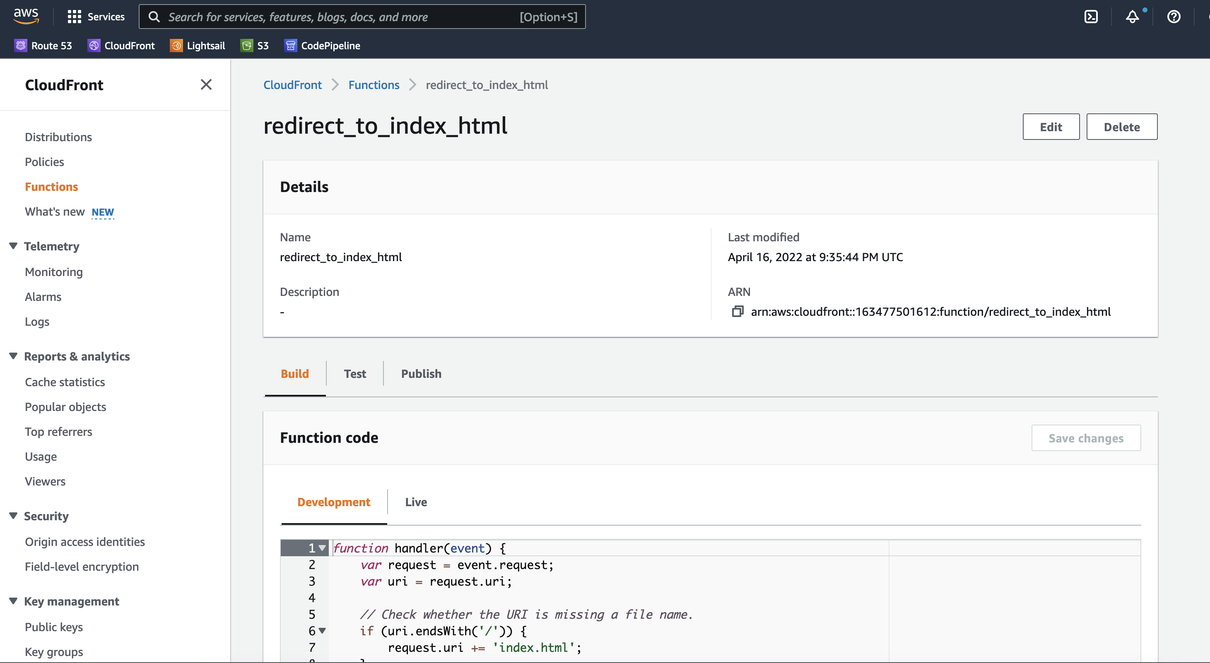This screenshot has width=1210, height=663.
Task: Click the S3 shortcut icon
Action: [247, 46]
